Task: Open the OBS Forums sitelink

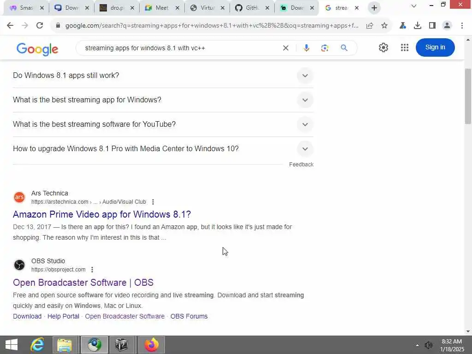Action: tap(189, 316)
